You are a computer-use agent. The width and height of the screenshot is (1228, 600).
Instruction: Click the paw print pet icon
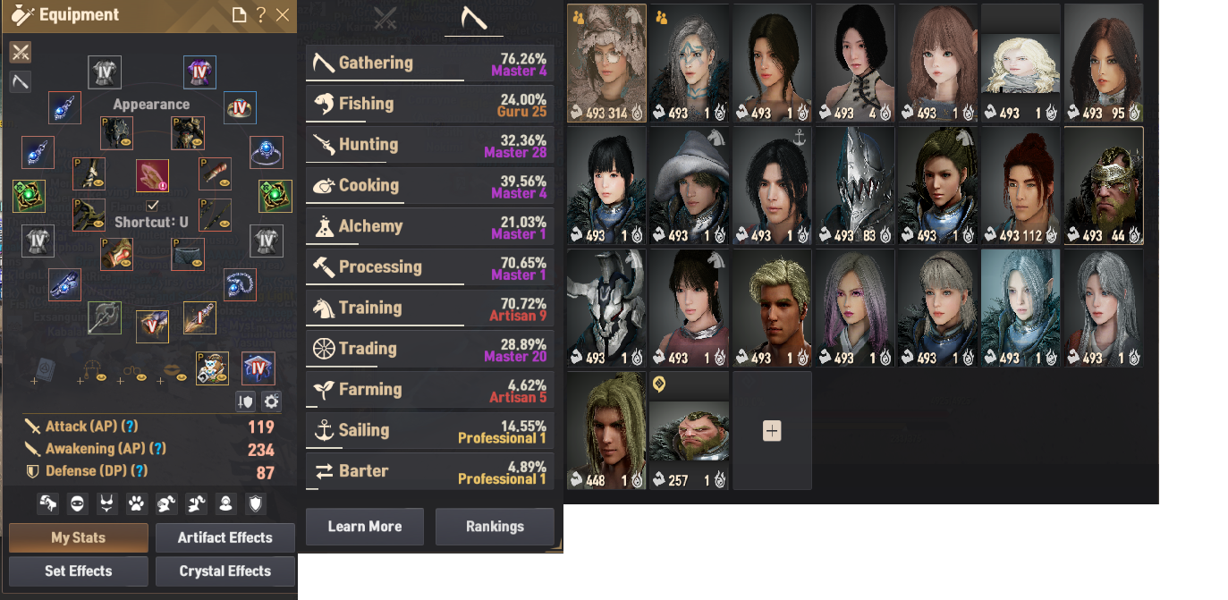pyautogui.click(x=136, y=504)
